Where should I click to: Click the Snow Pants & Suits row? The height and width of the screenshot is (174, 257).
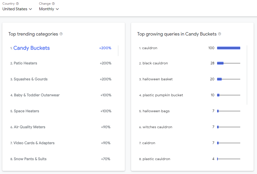(61, 159)
